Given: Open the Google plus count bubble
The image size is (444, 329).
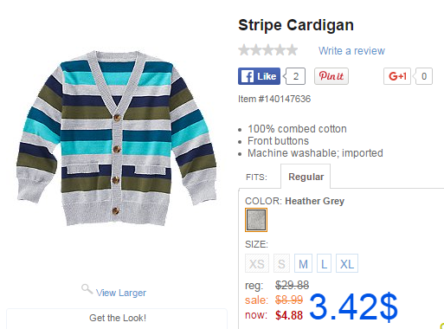Looking at the screenshot, I should click(x=423, y=76).
